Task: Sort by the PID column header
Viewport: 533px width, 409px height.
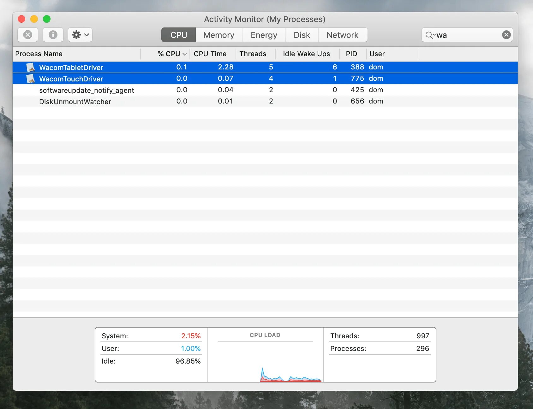Action: click(353, 54)
